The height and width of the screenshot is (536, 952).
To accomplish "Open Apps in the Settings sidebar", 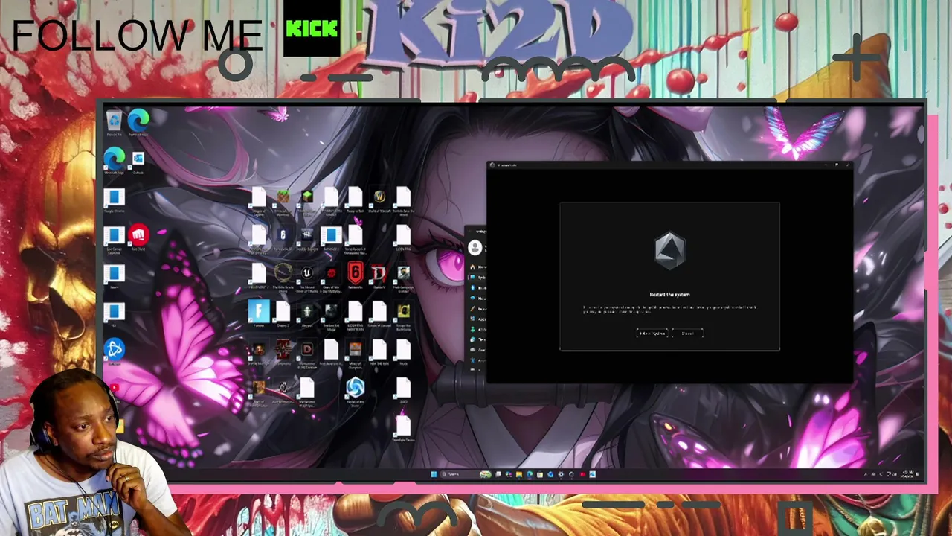I will 477,319.
